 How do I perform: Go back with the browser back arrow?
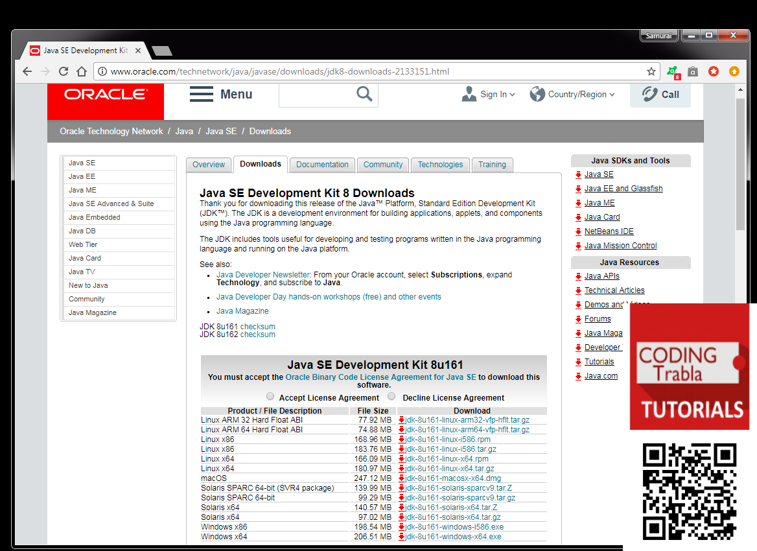point(27,71)
